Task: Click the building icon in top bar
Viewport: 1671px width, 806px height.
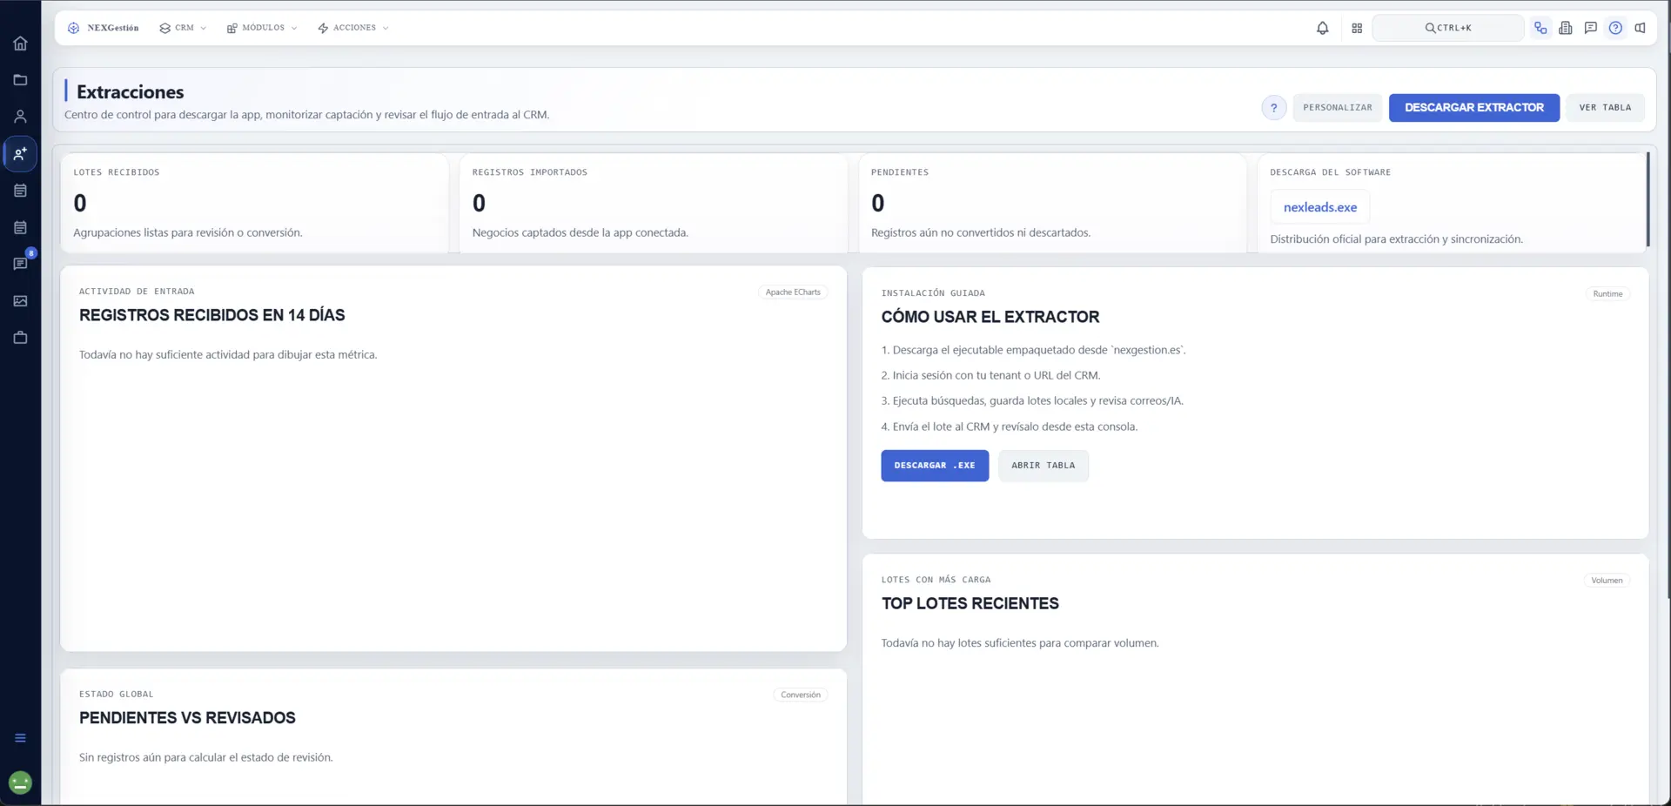Action: point(1566,28)
